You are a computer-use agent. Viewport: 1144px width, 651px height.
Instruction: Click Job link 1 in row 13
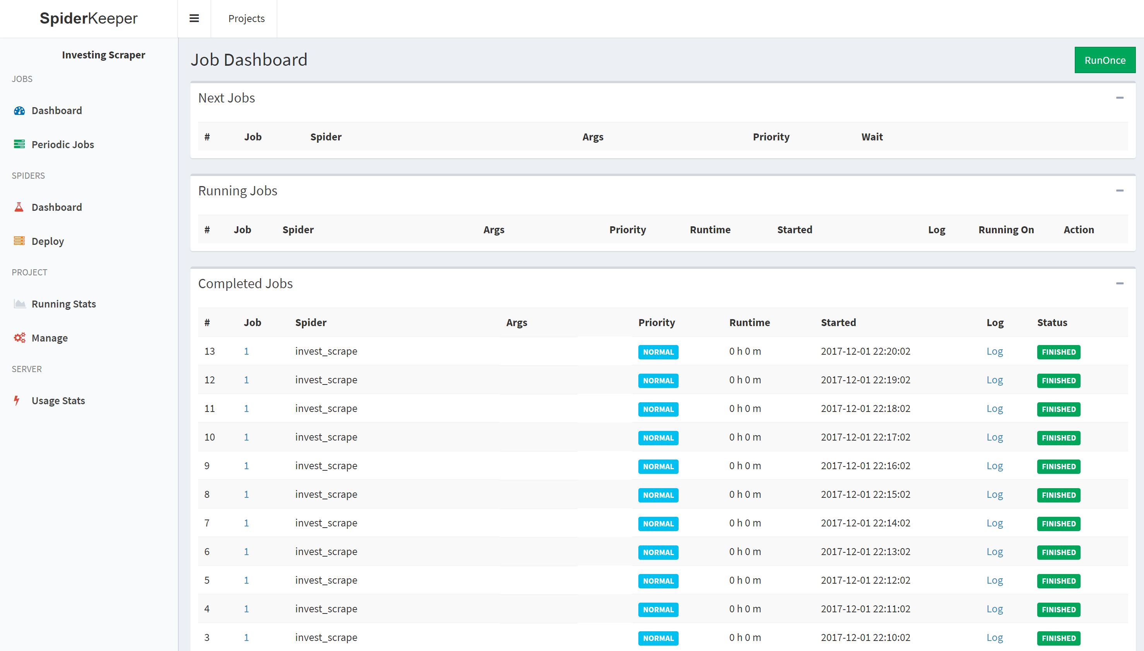coord(246,352)
